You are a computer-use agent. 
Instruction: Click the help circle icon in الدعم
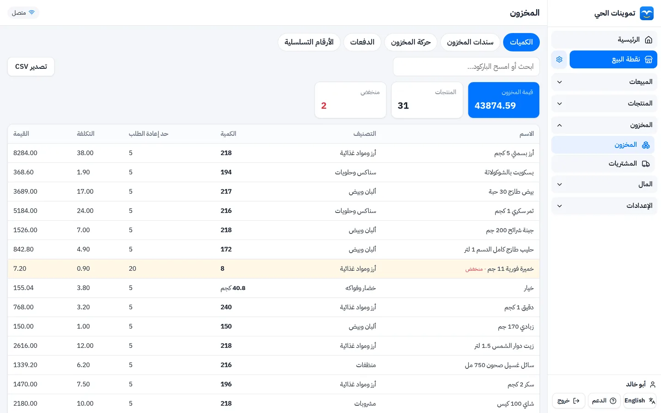tap(613, 401)
